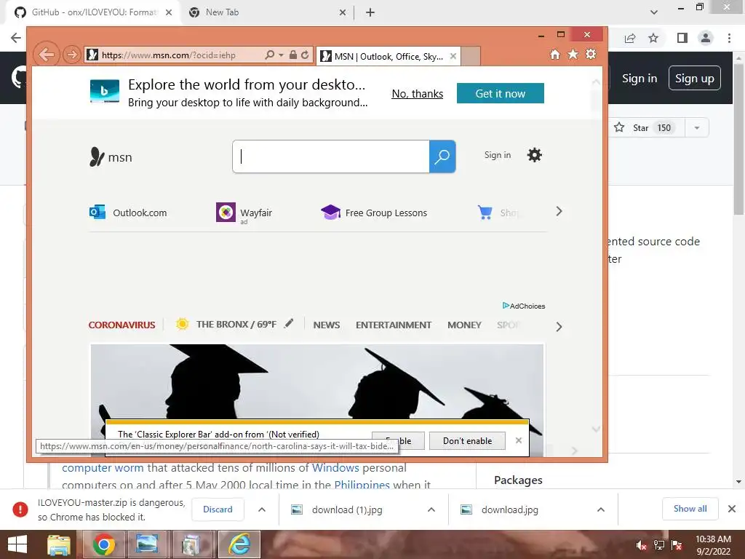The image size is (745, 559).
Task: Click the Bing desktop app logo in banner
Action: click(x=105, y=91)
